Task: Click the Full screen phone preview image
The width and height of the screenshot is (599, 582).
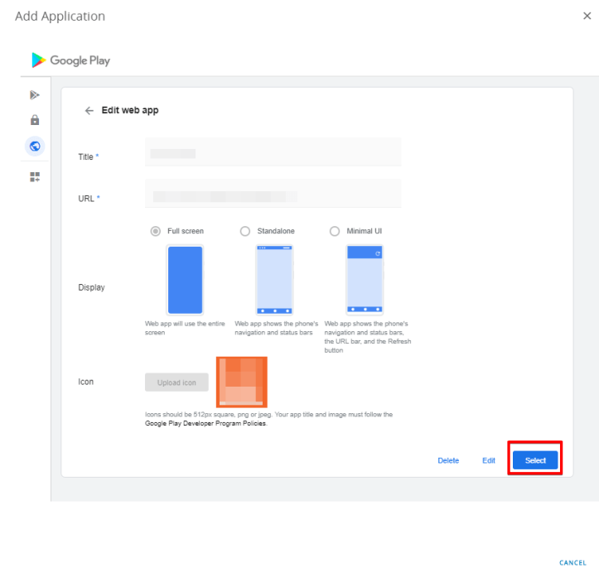Action: (x=185, y=279)
